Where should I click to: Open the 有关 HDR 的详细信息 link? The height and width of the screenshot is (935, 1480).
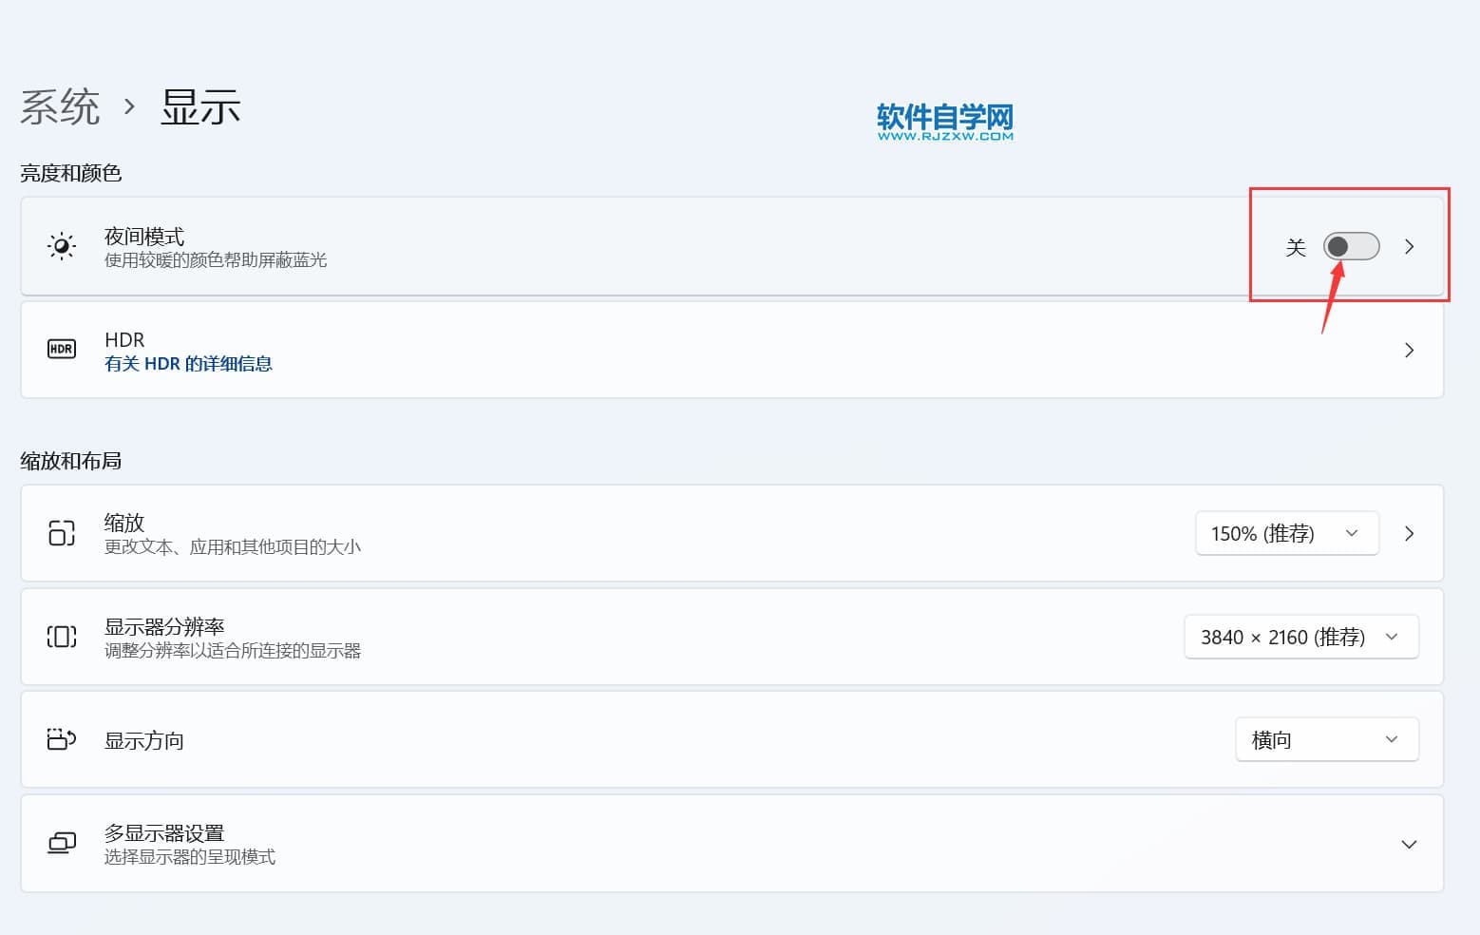[x=188, y=364]
